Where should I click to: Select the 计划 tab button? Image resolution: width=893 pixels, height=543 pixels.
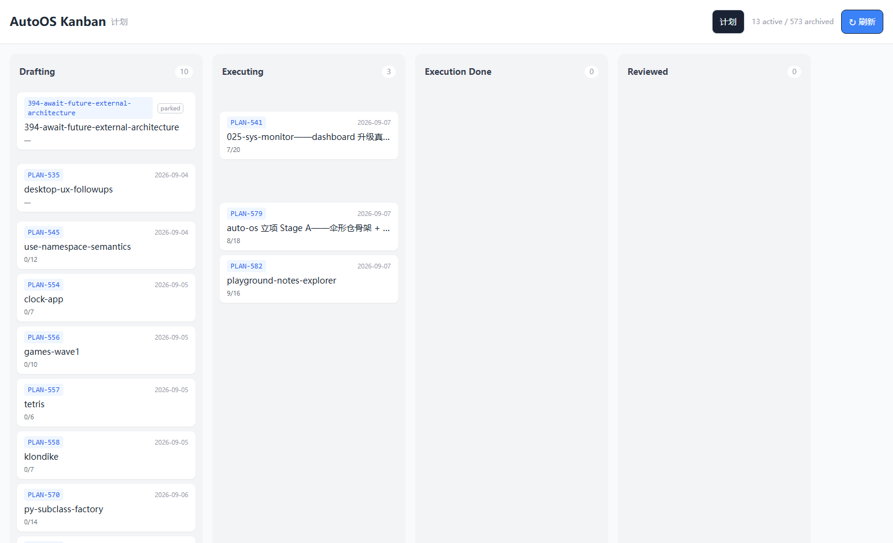tap(728, 22)
